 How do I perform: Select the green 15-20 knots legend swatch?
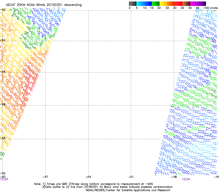[156, 4]
